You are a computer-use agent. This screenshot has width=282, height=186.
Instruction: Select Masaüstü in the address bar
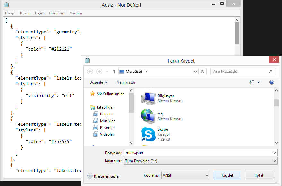(134, 72)
